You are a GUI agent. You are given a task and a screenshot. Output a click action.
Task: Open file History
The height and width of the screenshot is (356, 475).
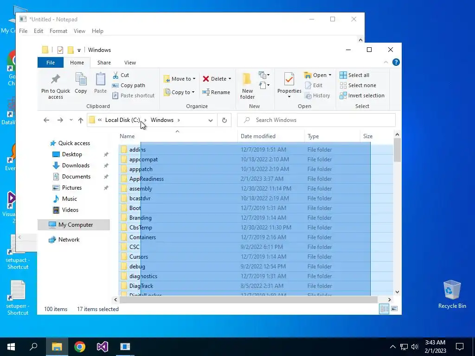click(x=317, y=95)
